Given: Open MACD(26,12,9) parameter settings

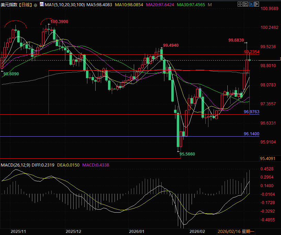Looking at the screenshot, I should pos(15,165).
